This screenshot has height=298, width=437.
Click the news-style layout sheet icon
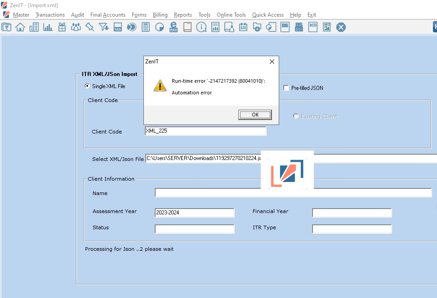coord(327,27)
